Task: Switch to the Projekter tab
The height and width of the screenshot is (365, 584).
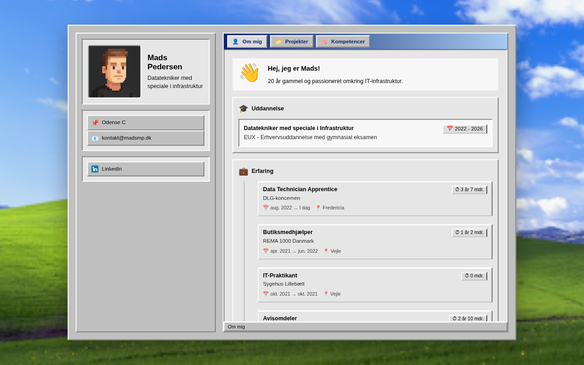Action: point(292,42)
